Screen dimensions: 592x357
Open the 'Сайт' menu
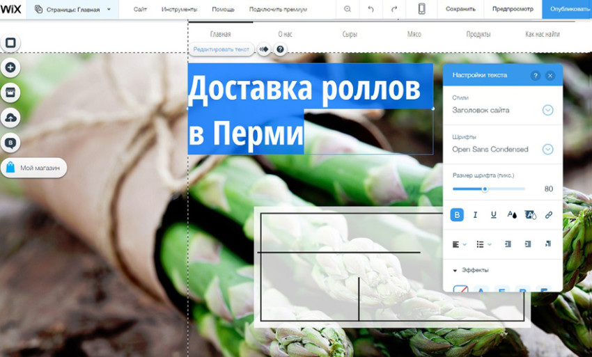pyautogui.click(x=140, y=9)
